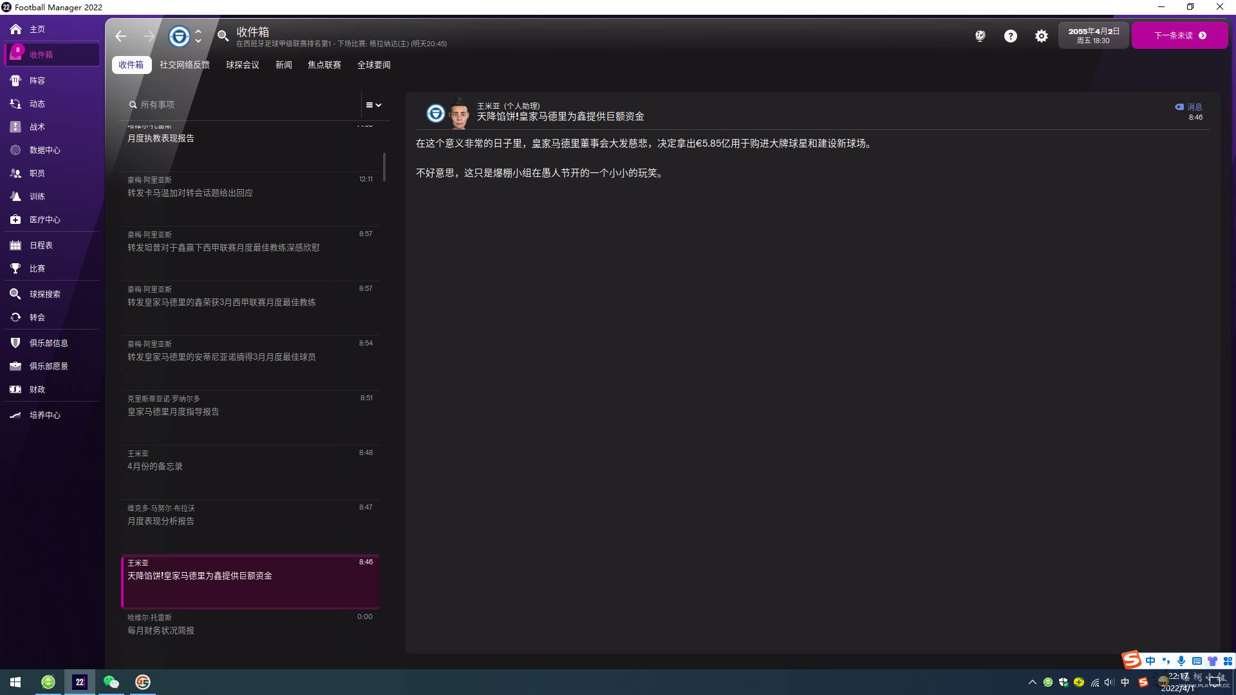Open the 动态 sidebar item

point(51,104)
